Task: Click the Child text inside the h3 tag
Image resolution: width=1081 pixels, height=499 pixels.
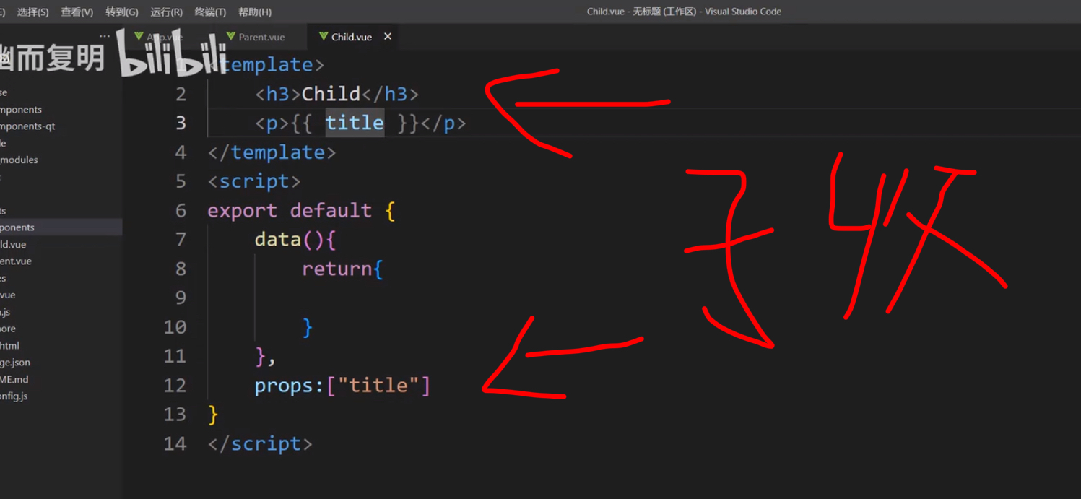Action: click(331, 94)
